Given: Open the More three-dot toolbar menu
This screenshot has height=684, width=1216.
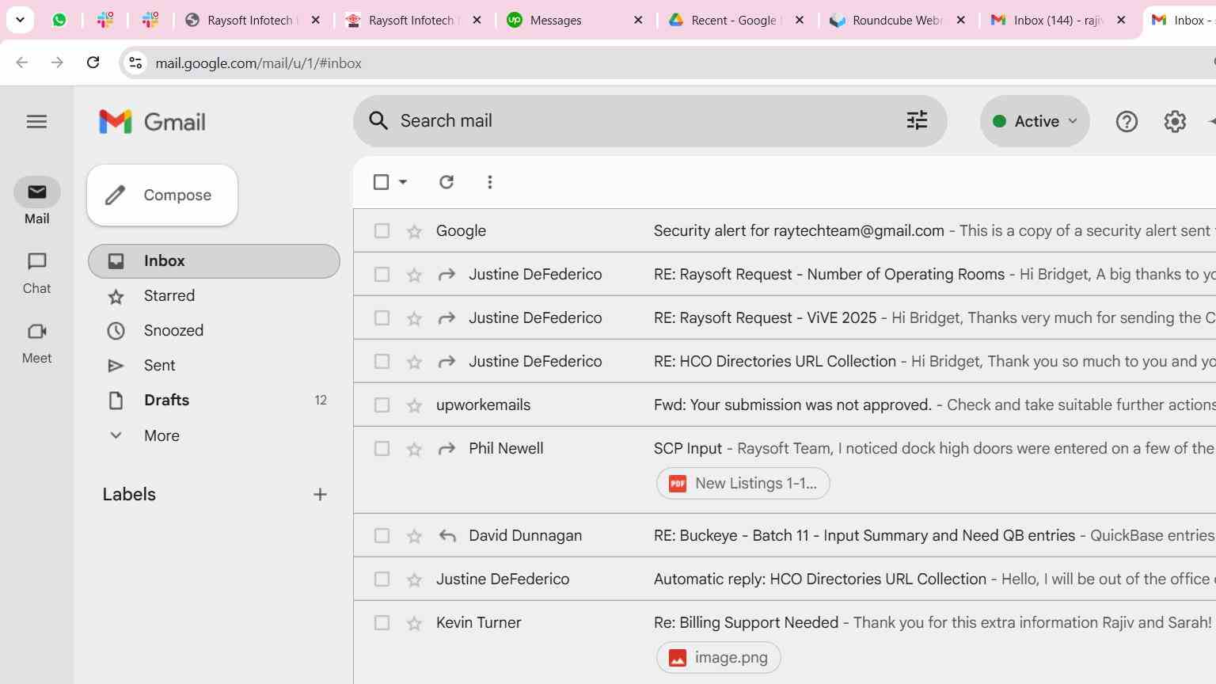Looking at the screenshot, I should pyautogui.click(x=490, y=182).
